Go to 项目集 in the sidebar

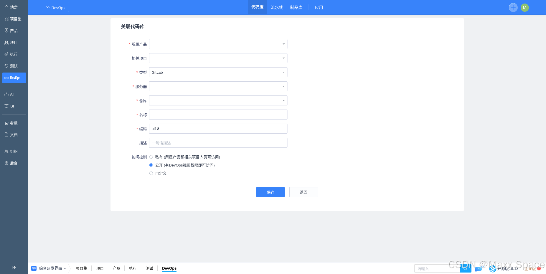(14, 19)
